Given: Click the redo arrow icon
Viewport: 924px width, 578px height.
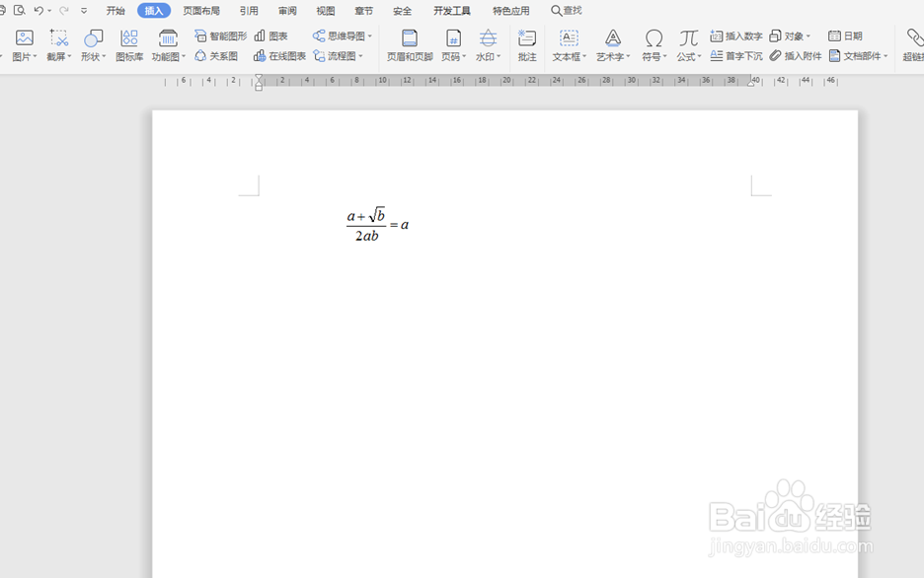Looking at the screenshot, I should 63,10.
